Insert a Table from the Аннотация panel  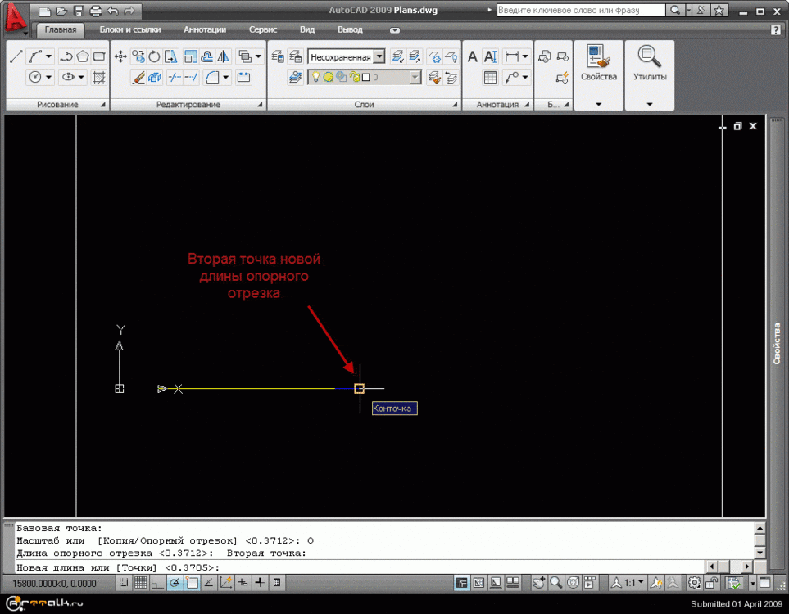490,78
